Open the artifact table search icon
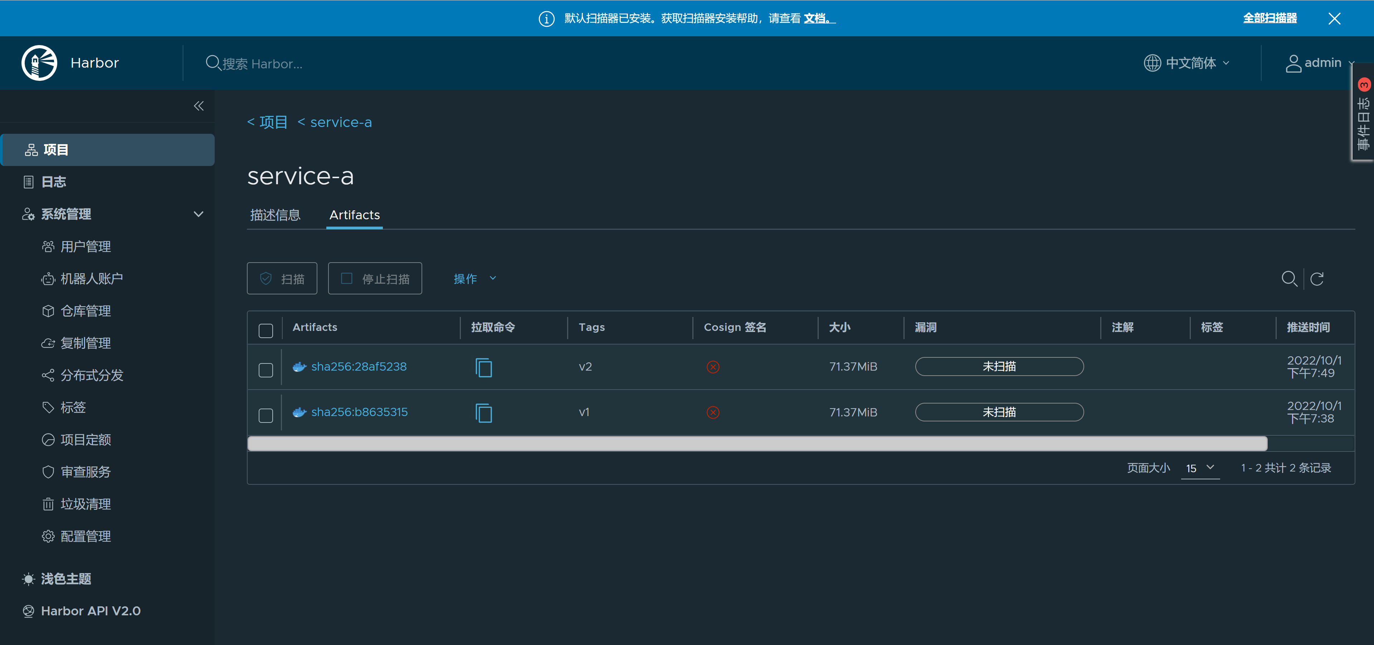This screenshot has height=645, width=1374. pyautogui.click(x=1288, y=279)
